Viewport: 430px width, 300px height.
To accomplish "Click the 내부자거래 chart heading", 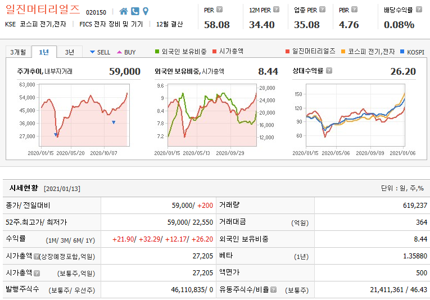I will 58,71.
